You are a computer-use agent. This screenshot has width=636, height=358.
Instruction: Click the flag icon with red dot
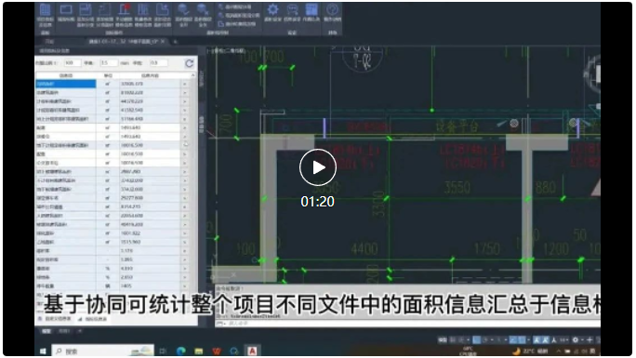pos(124,9)
